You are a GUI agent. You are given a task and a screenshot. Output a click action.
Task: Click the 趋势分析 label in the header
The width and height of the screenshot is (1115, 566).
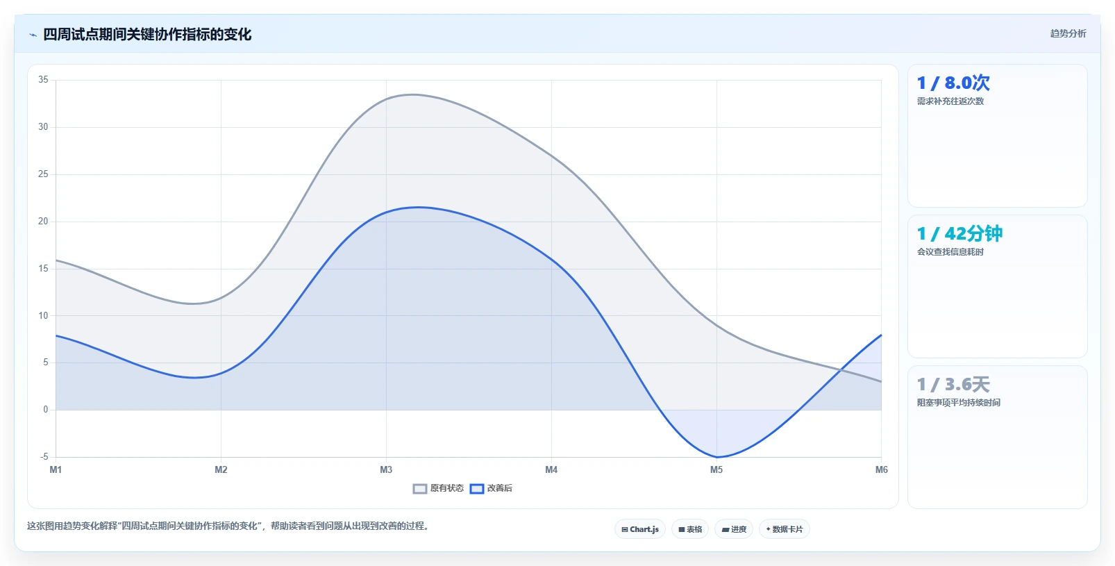[x=1068, y=33]
